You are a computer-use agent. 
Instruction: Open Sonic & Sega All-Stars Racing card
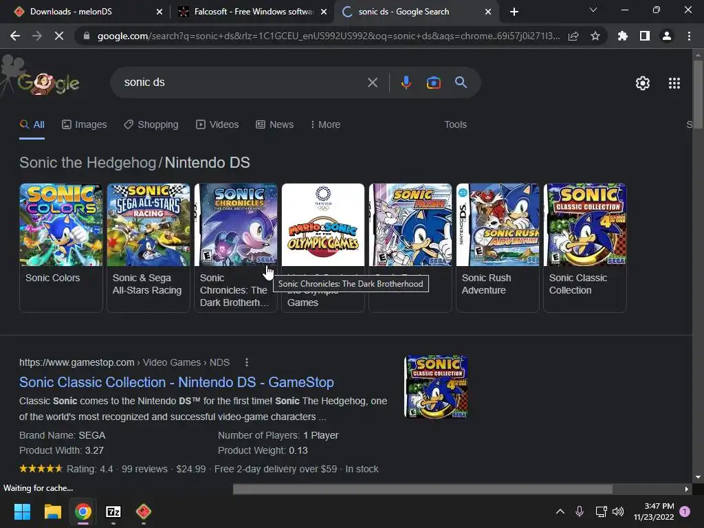click(148, 247)
